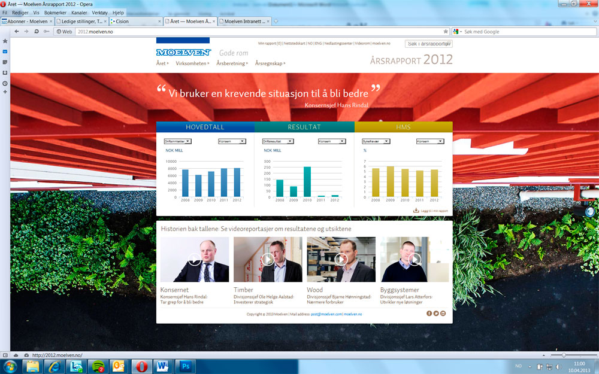This screenshot has height=374, width=599.
Task: Click the Twitter icon in the page footer
Action: point(436,314)
